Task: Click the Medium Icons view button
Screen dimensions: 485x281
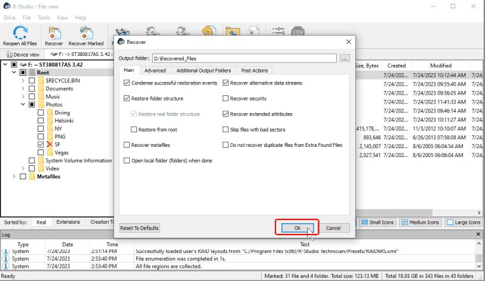Action: tap(419, 223)
